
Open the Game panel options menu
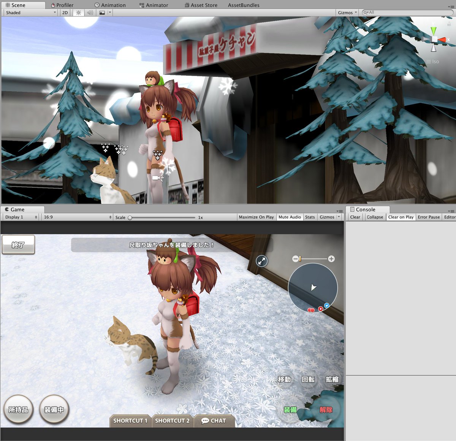(x=340, y=211)
